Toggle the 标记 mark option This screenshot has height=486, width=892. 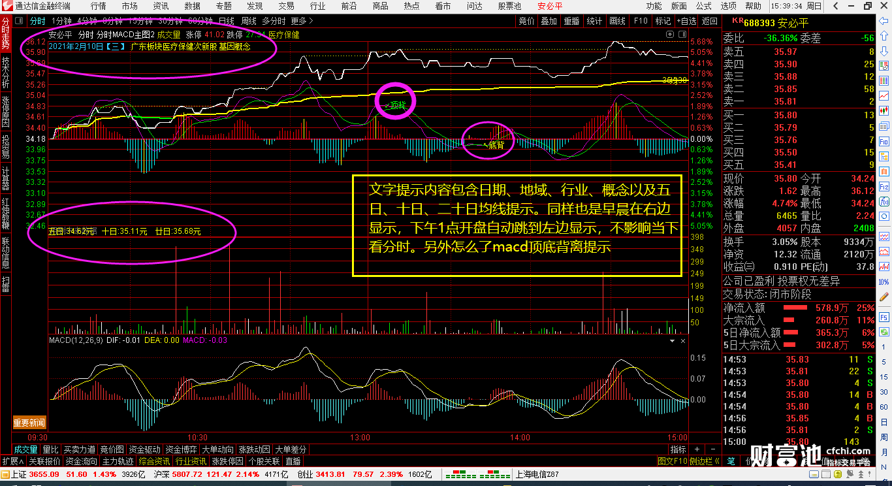point(663,21)
